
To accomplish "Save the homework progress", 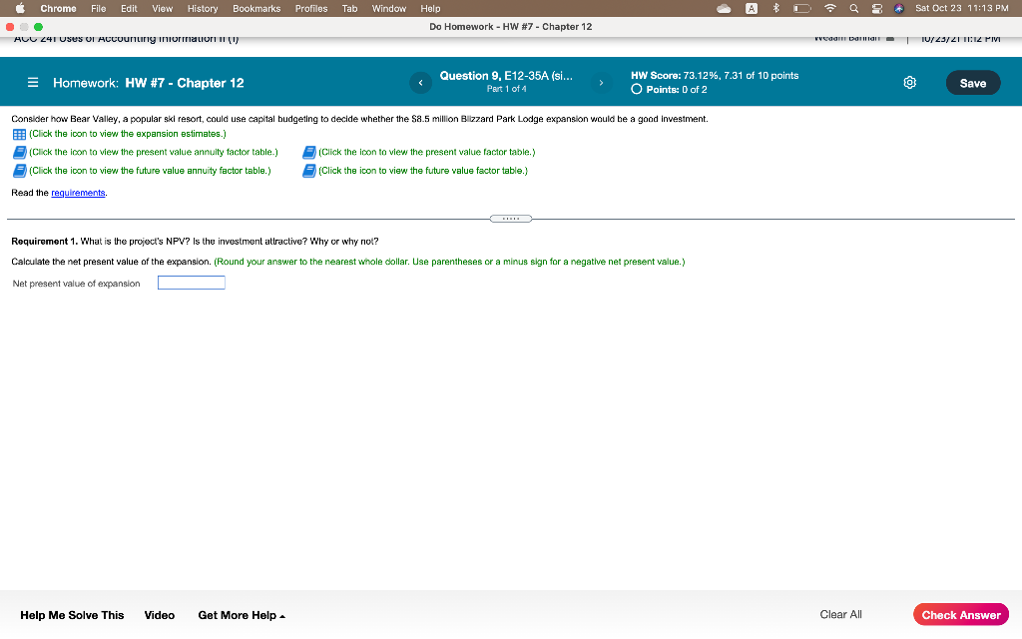I will pyautogui.click(x=972, y=83).
